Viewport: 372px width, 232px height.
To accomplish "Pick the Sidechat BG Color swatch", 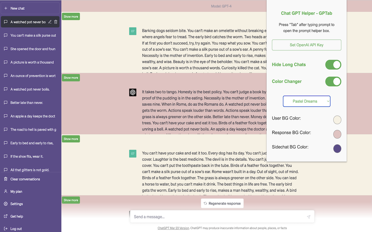I will (x=337, y=149).
